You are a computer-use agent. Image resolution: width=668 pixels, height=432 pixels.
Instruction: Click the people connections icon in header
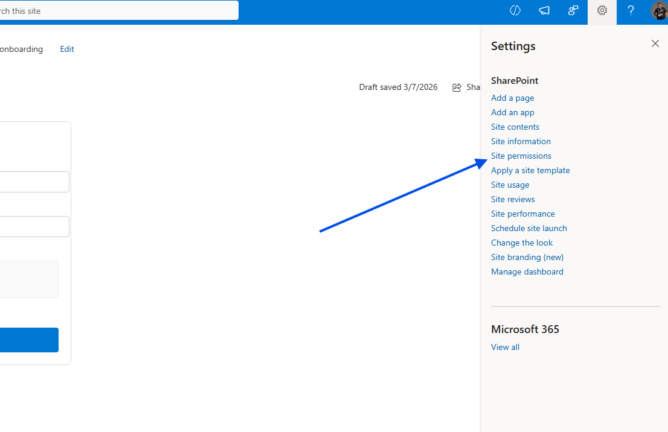pyautogui.click(x=573, y=10)
